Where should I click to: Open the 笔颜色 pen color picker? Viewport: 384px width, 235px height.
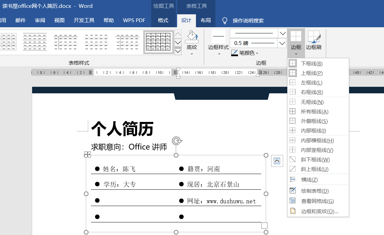coord(245,53)
